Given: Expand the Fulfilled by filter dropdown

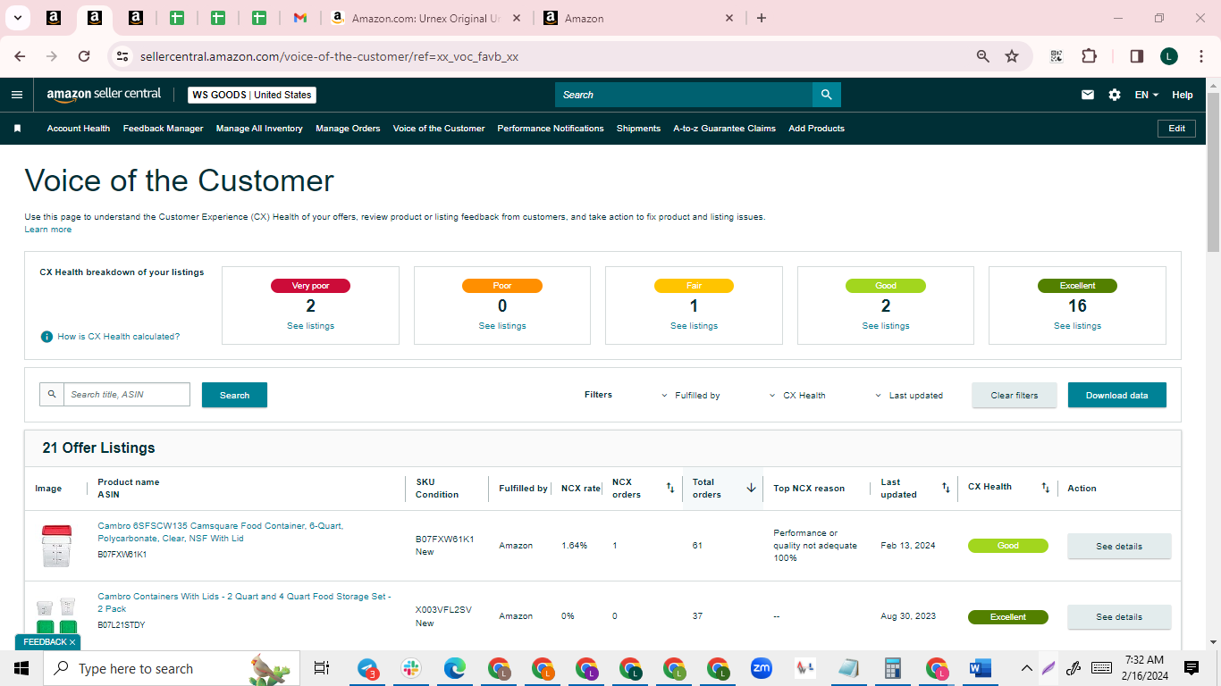Looking at the screenshot, I should tap(691, 395).
